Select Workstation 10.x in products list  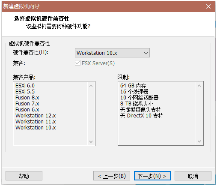coord(36,128)
